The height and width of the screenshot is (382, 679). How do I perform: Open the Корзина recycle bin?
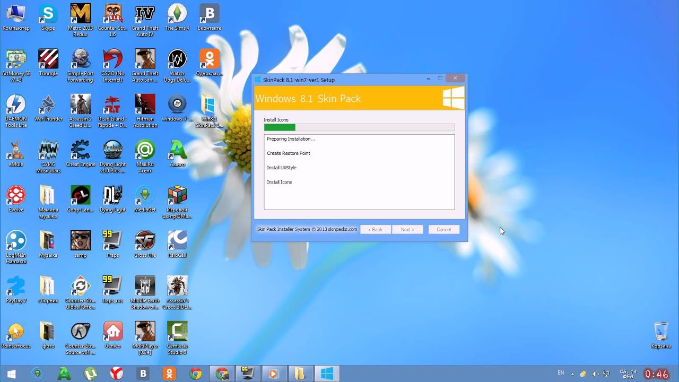coord(661,335)
